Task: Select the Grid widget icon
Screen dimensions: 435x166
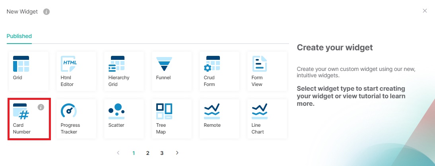Action: (21, 64)
